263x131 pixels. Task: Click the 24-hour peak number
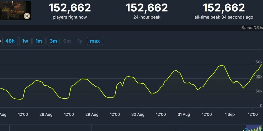click(x=147, y=8)
